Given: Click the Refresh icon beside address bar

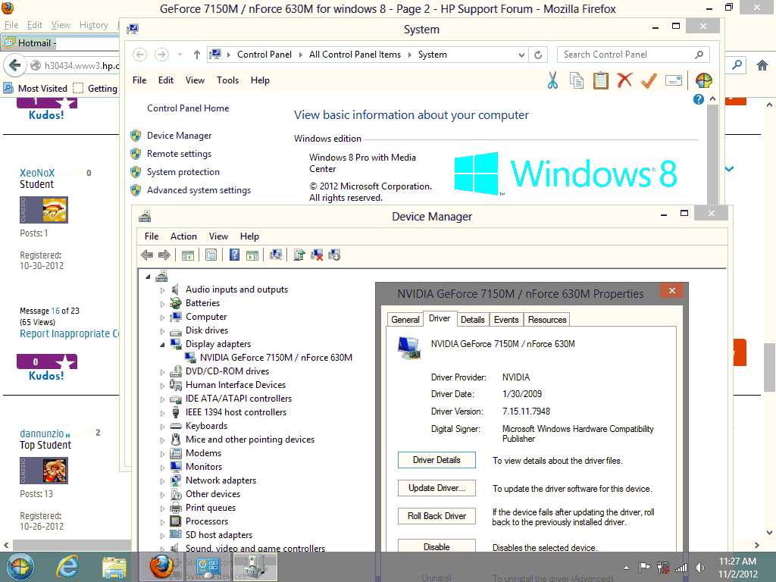Looking at the screenshot, I should (538, 55).
